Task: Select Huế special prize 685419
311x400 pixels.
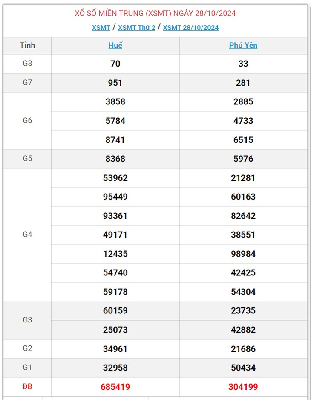Action: 115,387
